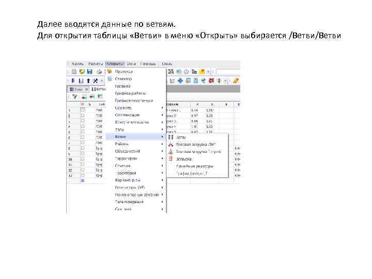
Task: Click the orange pencil icon at toolbar end
Action: click(x=236, y=81)
